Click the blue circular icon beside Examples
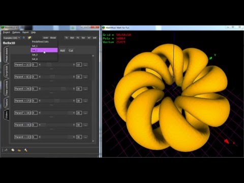The image size is (244, 183). [24, 38]
